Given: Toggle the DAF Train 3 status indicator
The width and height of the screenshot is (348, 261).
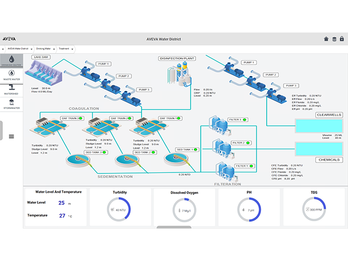Looking at the screenshot, I should pyautogui.click(x=79, y=118).
